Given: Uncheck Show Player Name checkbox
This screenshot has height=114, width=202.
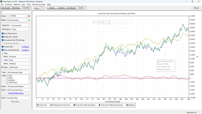Looking at the screenshot, I should pos(3,34).
